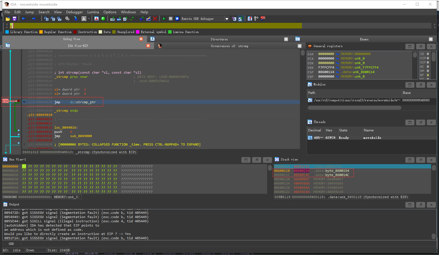Jump back with the blue left arrow
Image resolution: width=439 pixels, height=255 pixels.
point(24,19)
